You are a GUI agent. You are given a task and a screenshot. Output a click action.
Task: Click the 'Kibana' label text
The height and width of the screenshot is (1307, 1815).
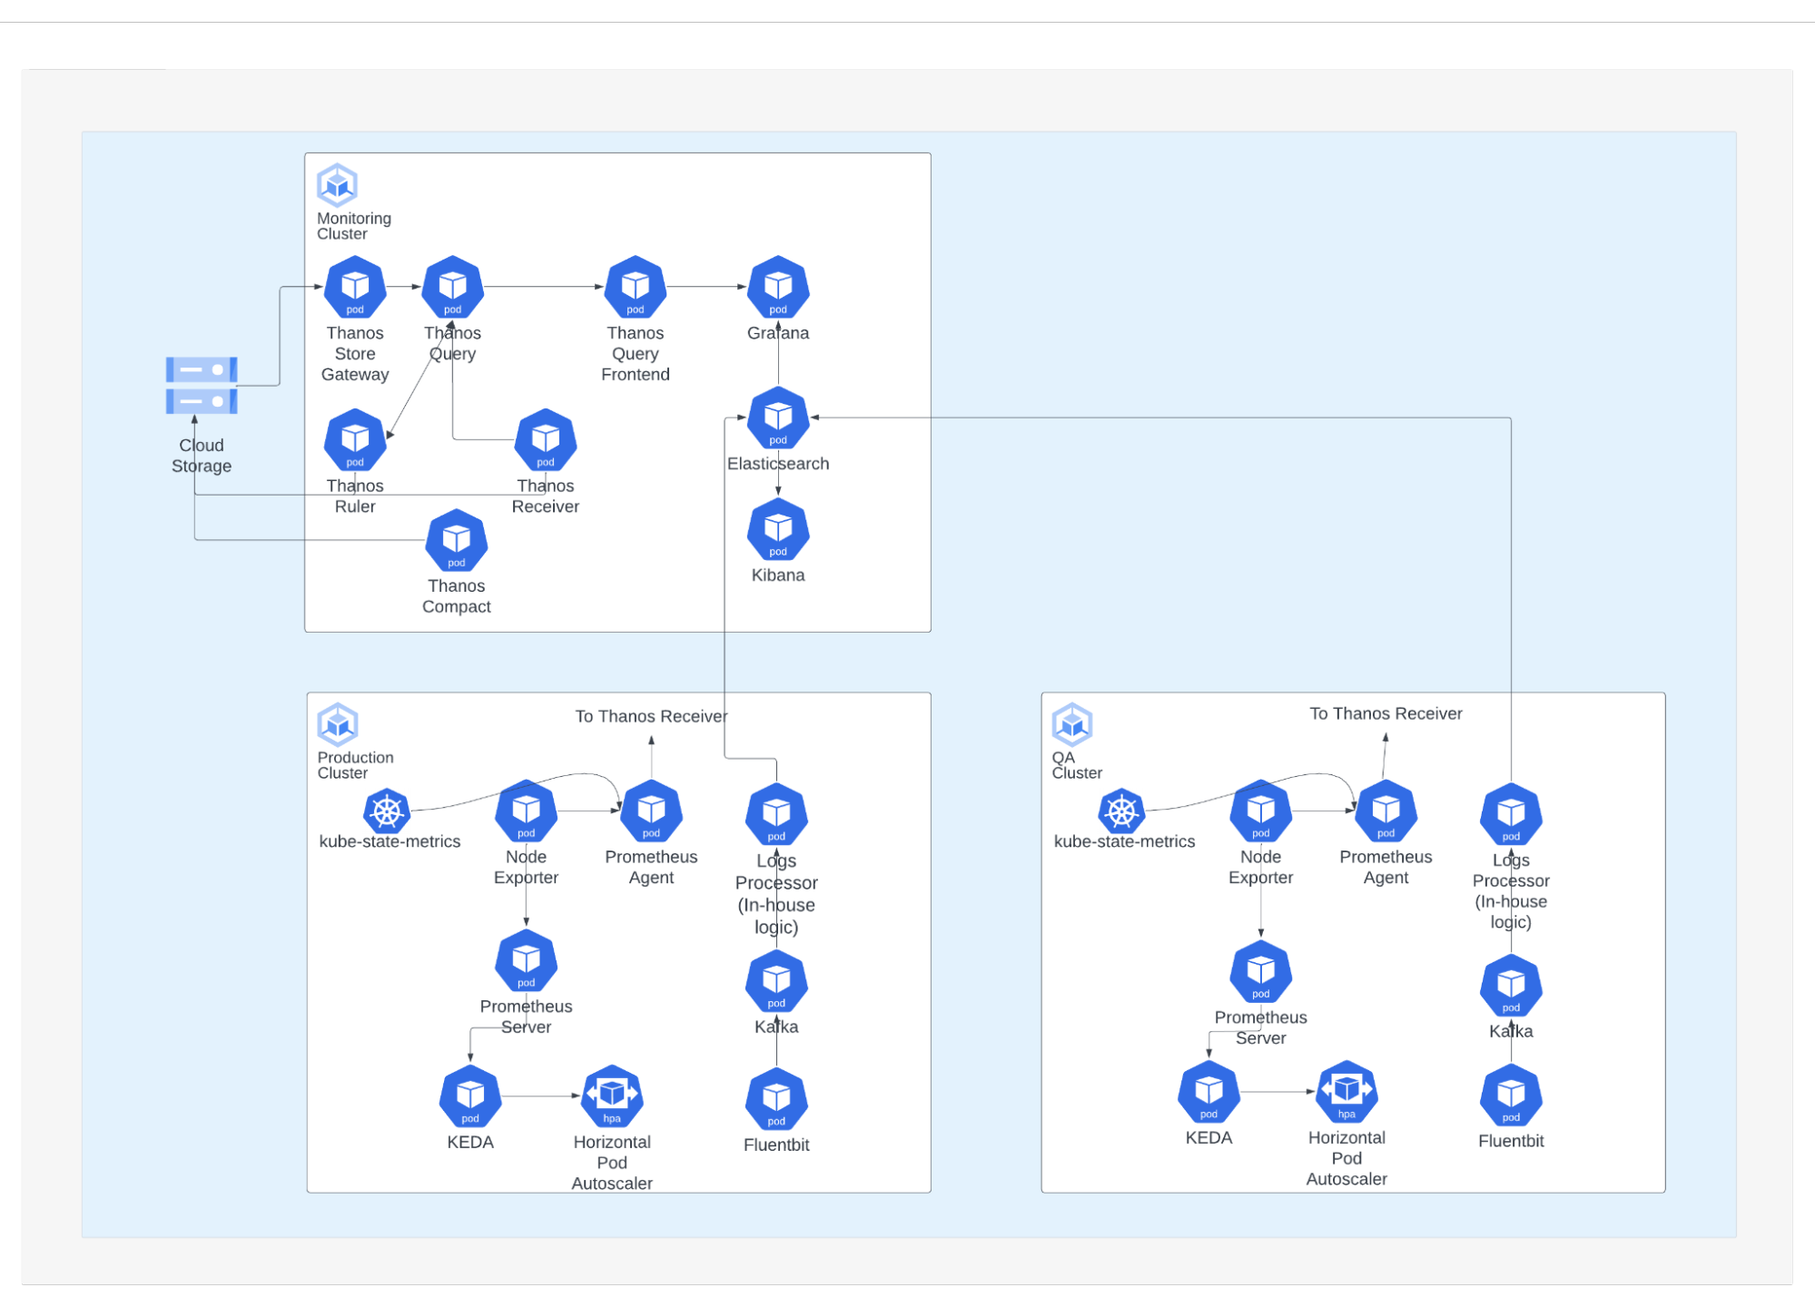778,575
